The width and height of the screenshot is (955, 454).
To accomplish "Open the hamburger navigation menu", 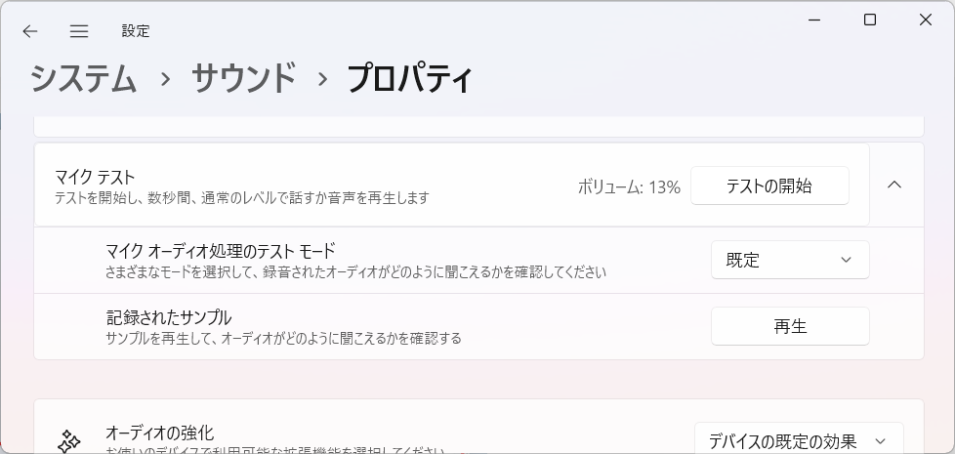I will (79, 31).
